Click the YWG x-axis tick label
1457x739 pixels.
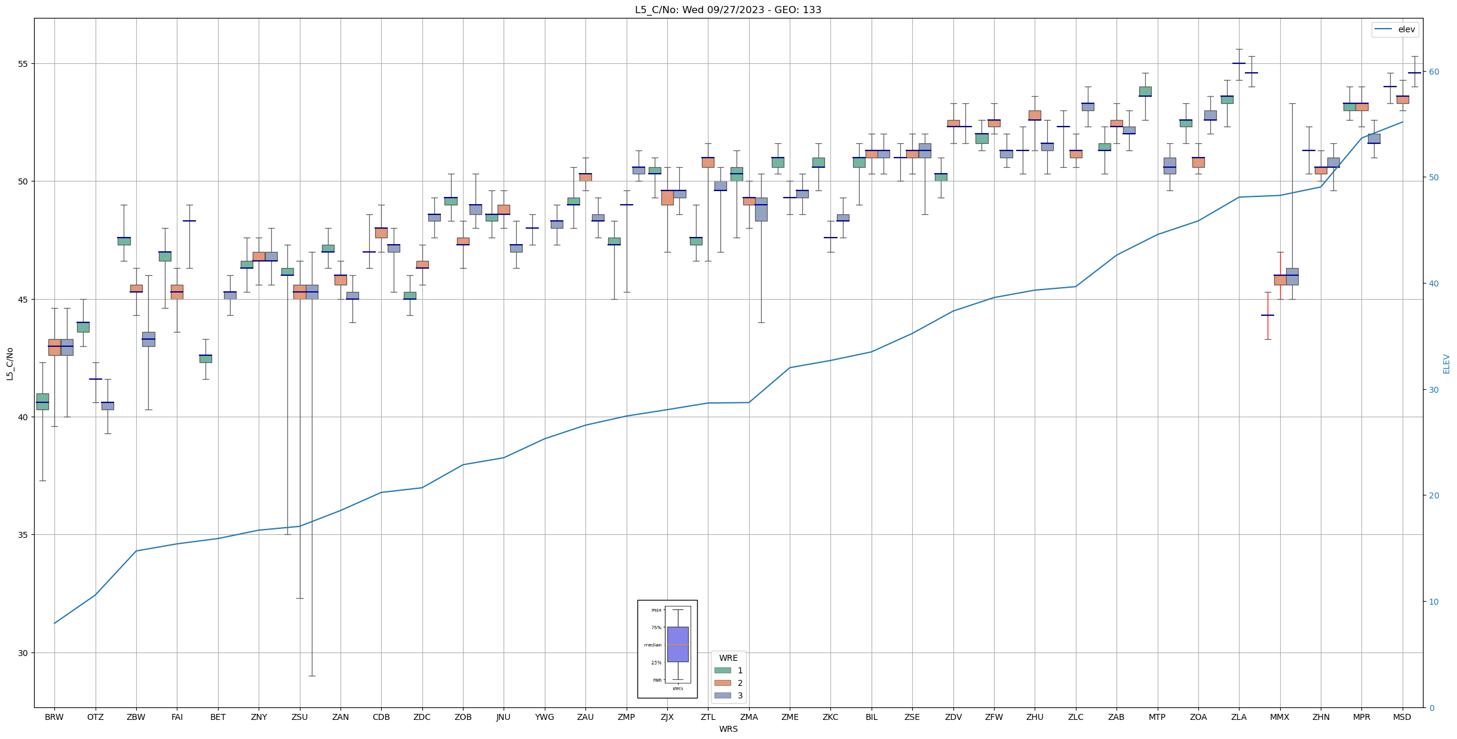coord(544,717)
